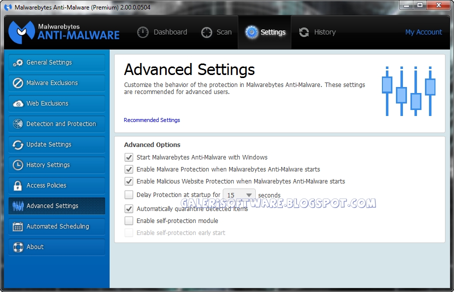Image resolution: width=454 pixels, height=292 pixels.
Task: Click the Detection and Protection radar icon
Action: coord(18,123)
